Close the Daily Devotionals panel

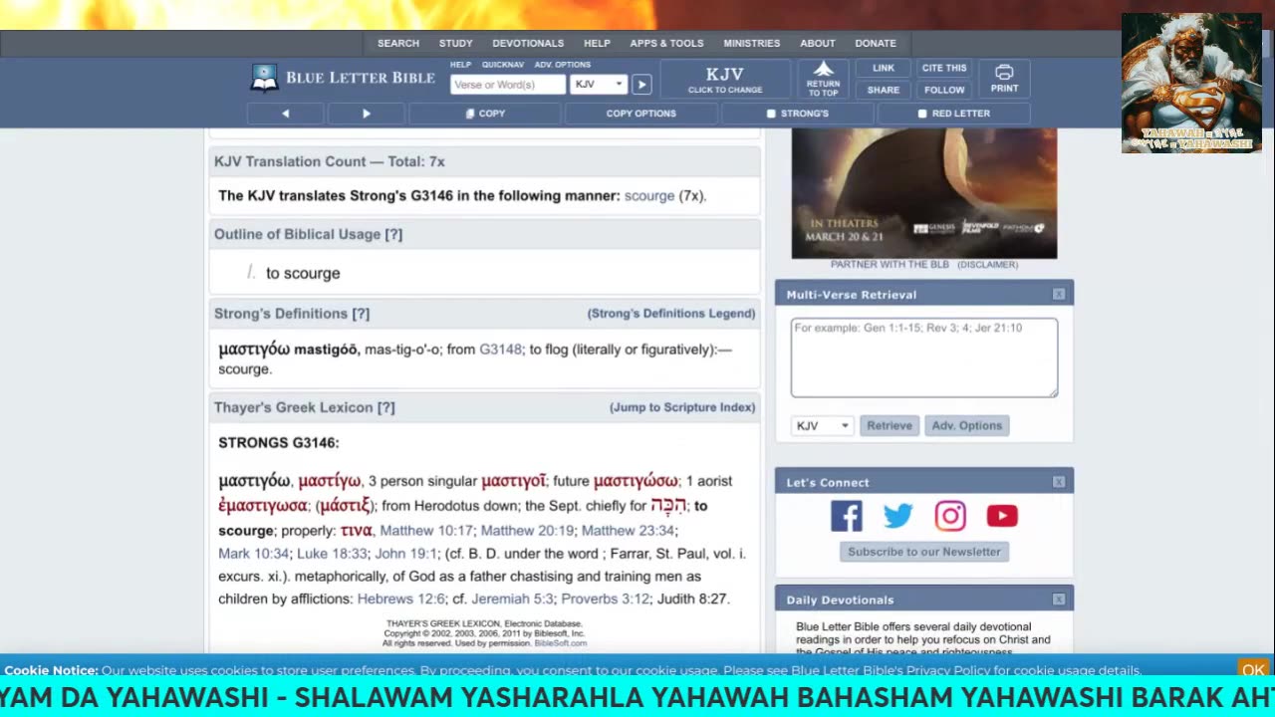pyautogui.click(x=1059, y=599)
